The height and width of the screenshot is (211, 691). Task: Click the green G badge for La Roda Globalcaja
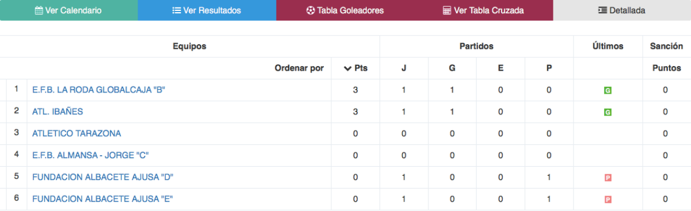coord(608,90)
